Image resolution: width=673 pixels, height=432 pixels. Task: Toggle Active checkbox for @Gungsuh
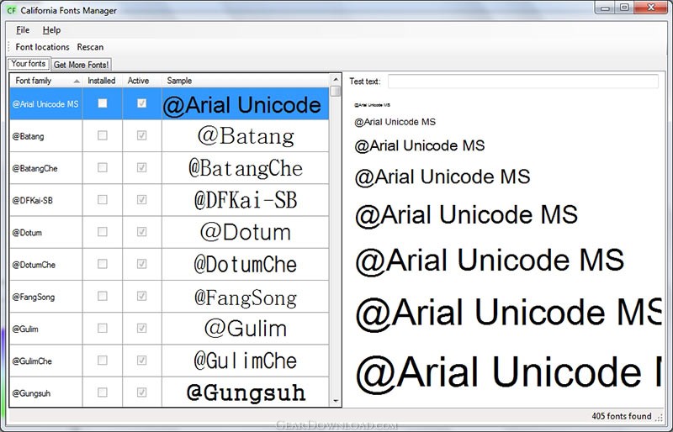pyautogui.click(x=141, y=392)
